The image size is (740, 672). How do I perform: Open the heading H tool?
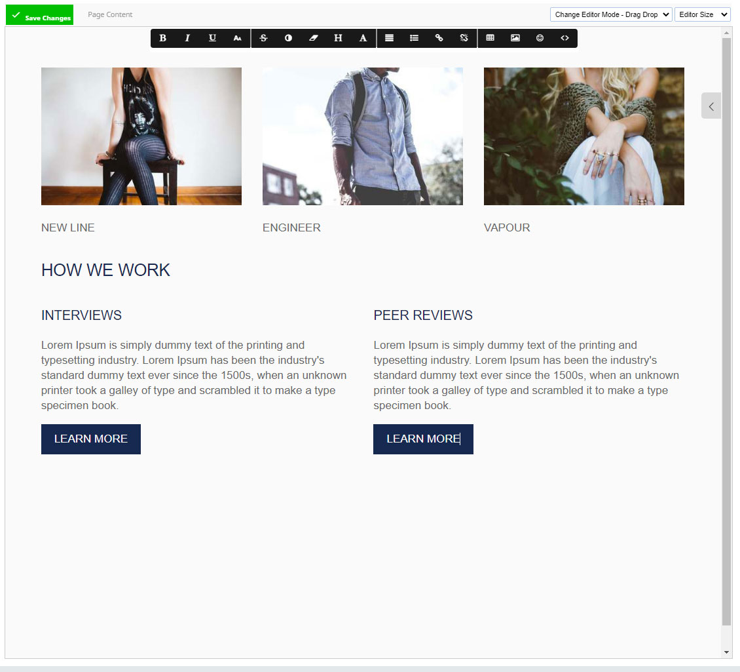pyautogui.click(x=338, y=38)
